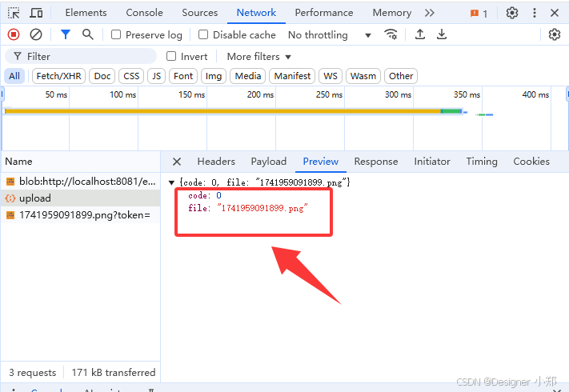Filter requests by CSS type
The height and width of the screenshot is (392, 569).
pos(131,76)
